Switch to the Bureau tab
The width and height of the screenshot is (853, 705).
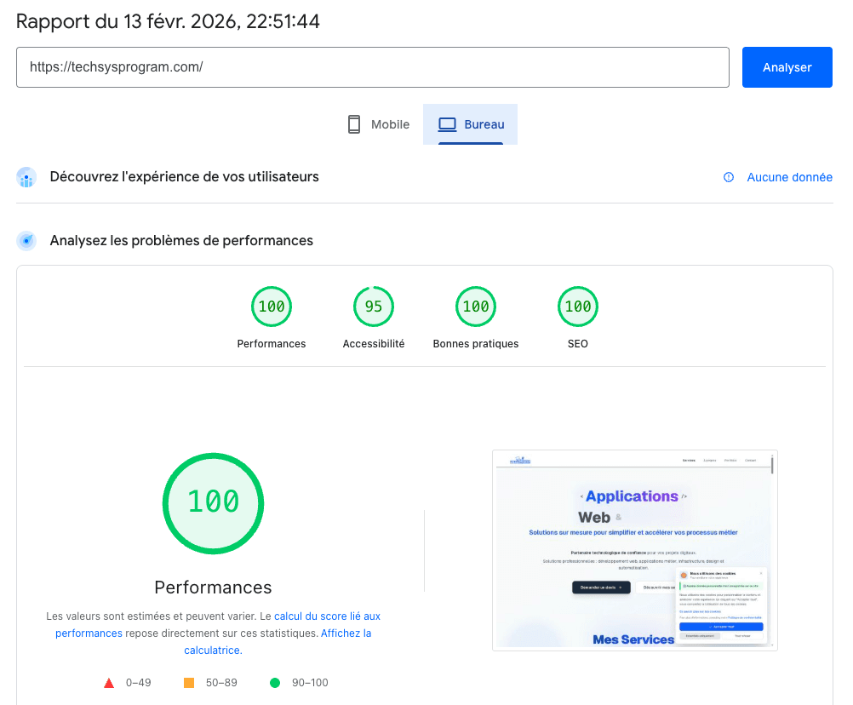click(x=470, y=123)
